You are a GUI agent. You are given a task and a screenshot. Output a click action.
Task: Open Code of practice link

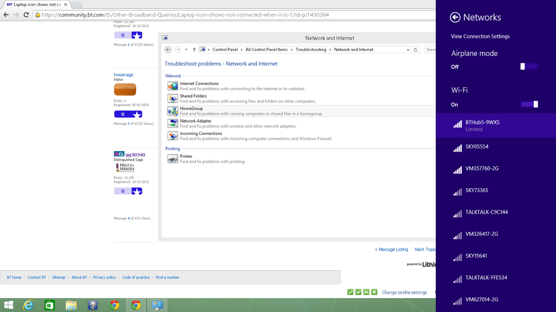pos(136,278)
